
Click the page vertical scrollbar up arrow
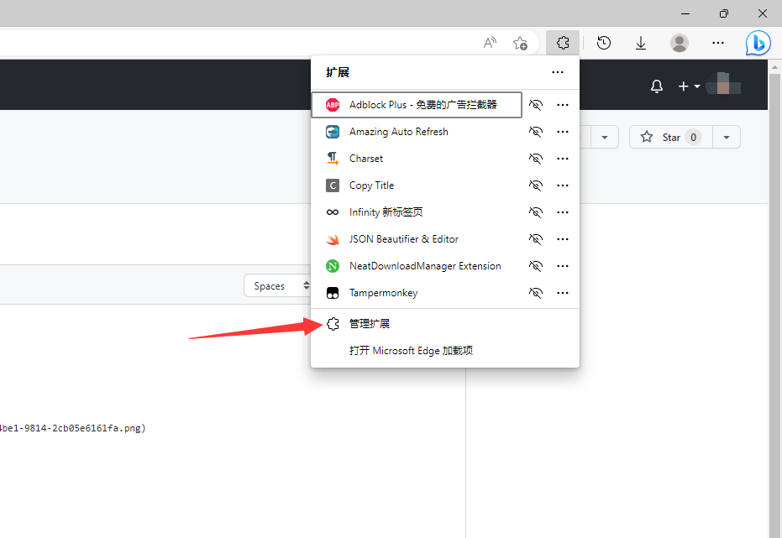[774, 67]
